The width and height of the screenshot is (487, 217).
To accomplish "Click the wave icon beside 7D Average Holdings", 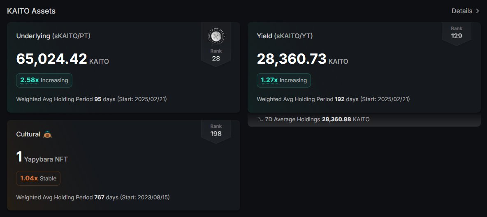I will (260, 119).
